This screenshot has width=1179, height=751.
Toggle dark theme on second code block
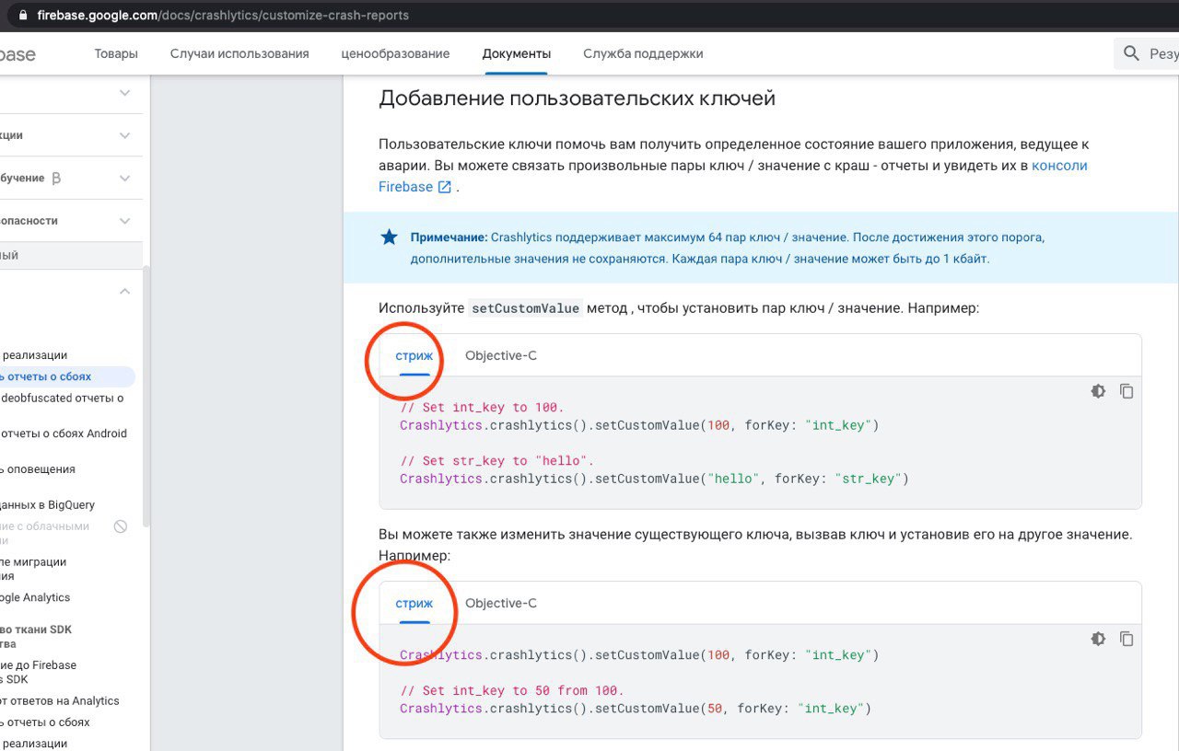click(1098, 639)
